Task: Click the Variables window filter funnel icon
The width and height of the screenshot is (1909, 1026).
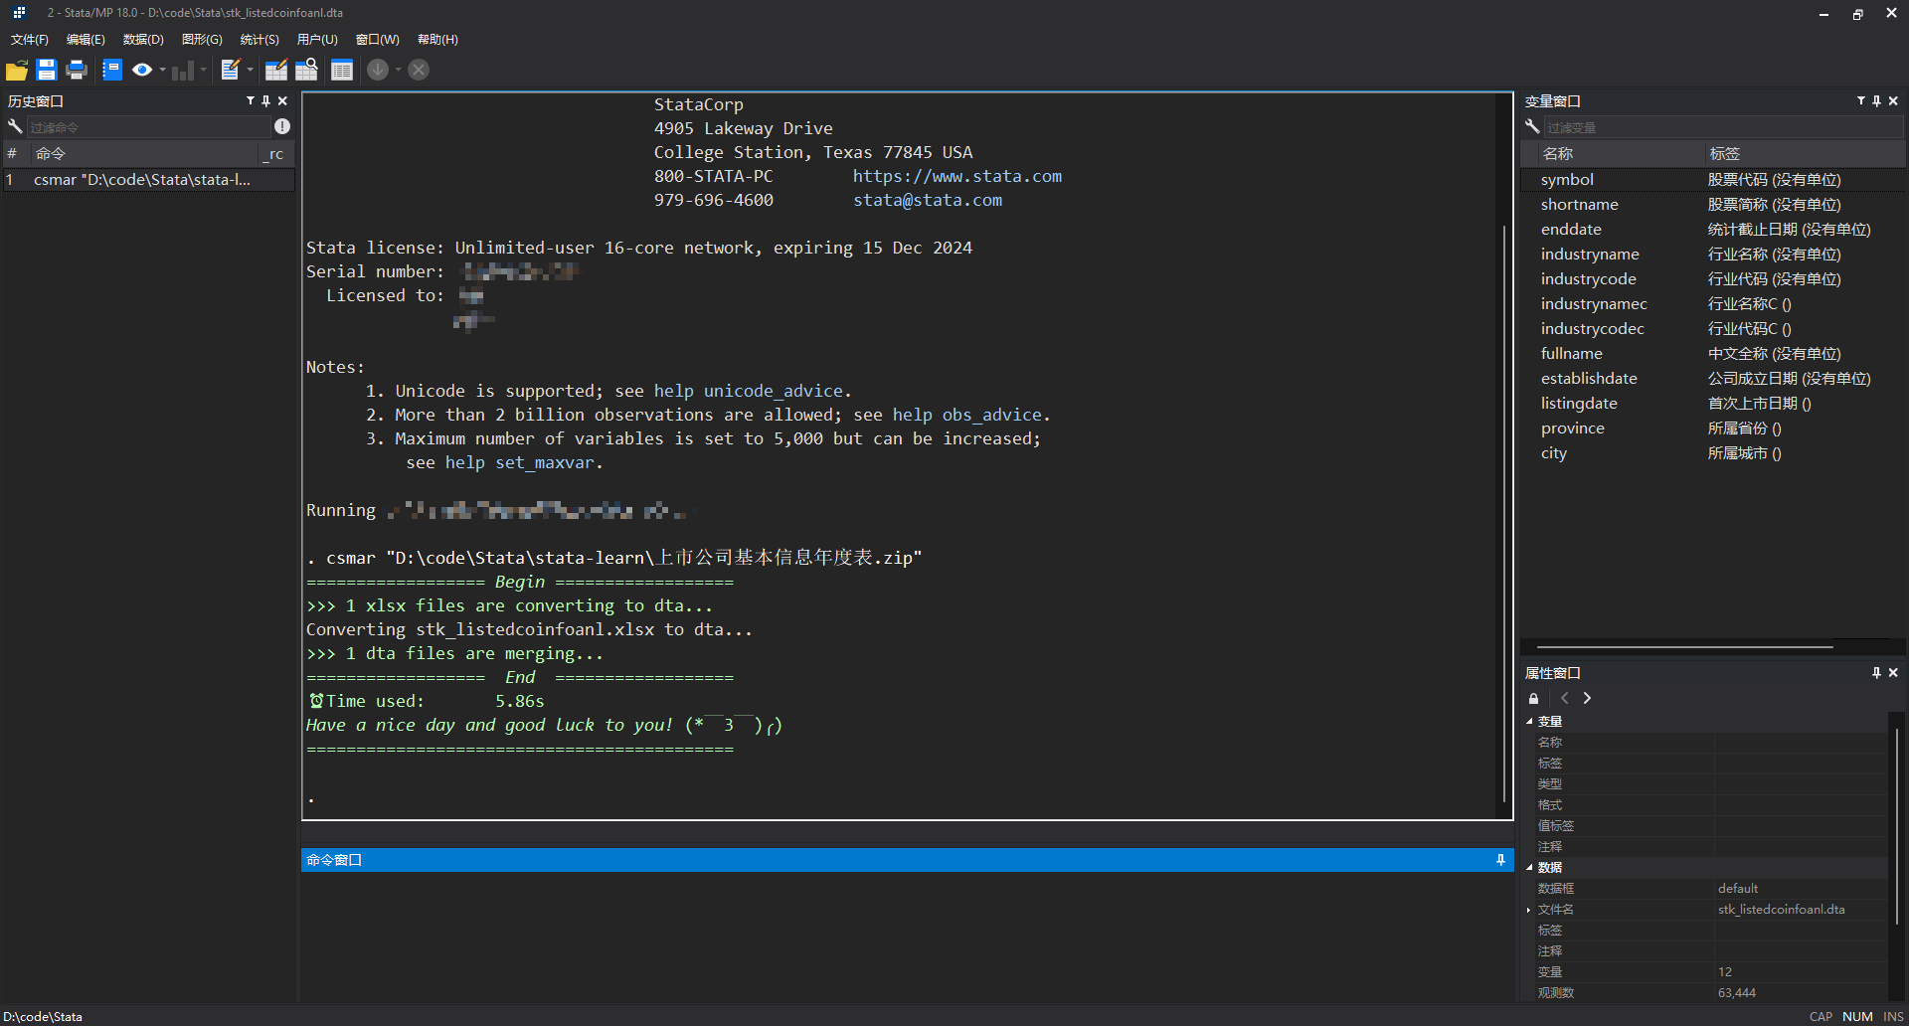Action: pos(1861,101)
